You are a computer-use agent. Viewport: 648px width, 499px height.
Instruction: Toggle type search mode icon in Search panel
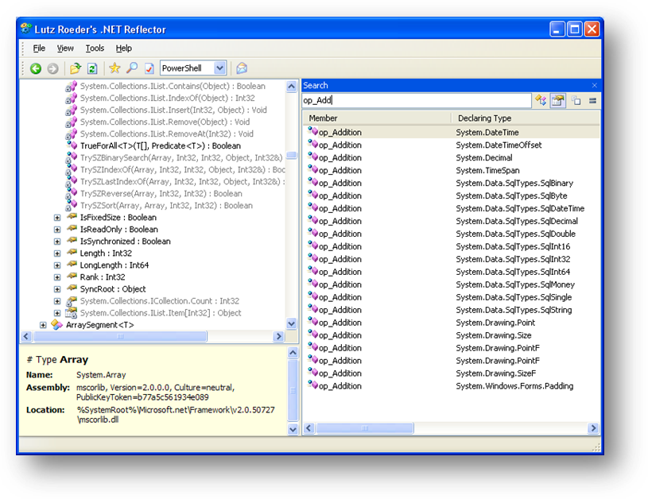point(541,101)
